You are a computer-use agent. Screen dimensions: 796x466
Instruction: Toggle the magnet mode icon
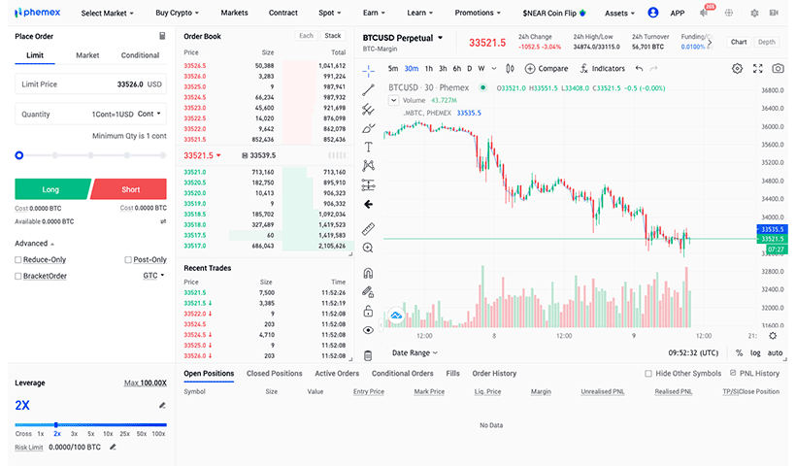(369, 273)
